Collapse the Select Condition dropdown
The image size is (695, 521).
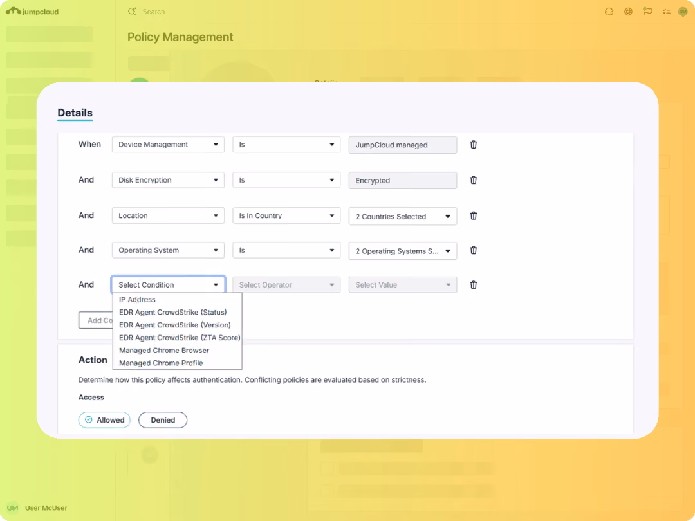(168, 285)
